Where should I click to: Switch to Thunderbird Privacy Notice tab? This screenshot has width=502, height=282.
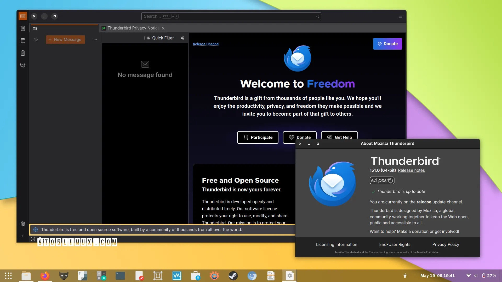pyautogui.click(x=133, y=28)
